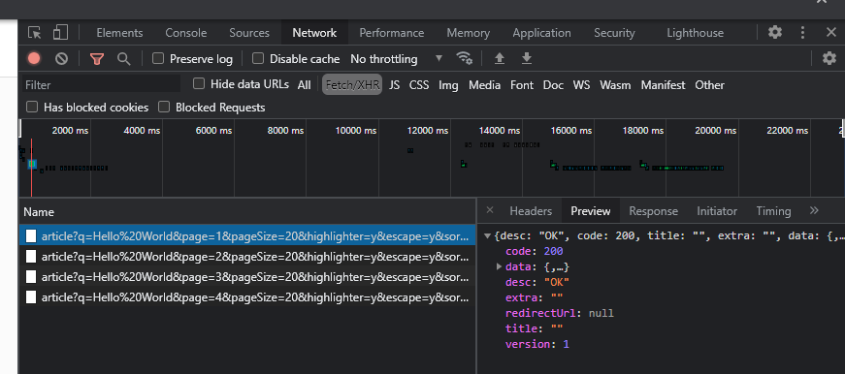Image resolution: width=845 pixels, height=374 pixels.
Task: Open the Lighthouse tab
Action: pyautogui.click(x=696, y=33)
